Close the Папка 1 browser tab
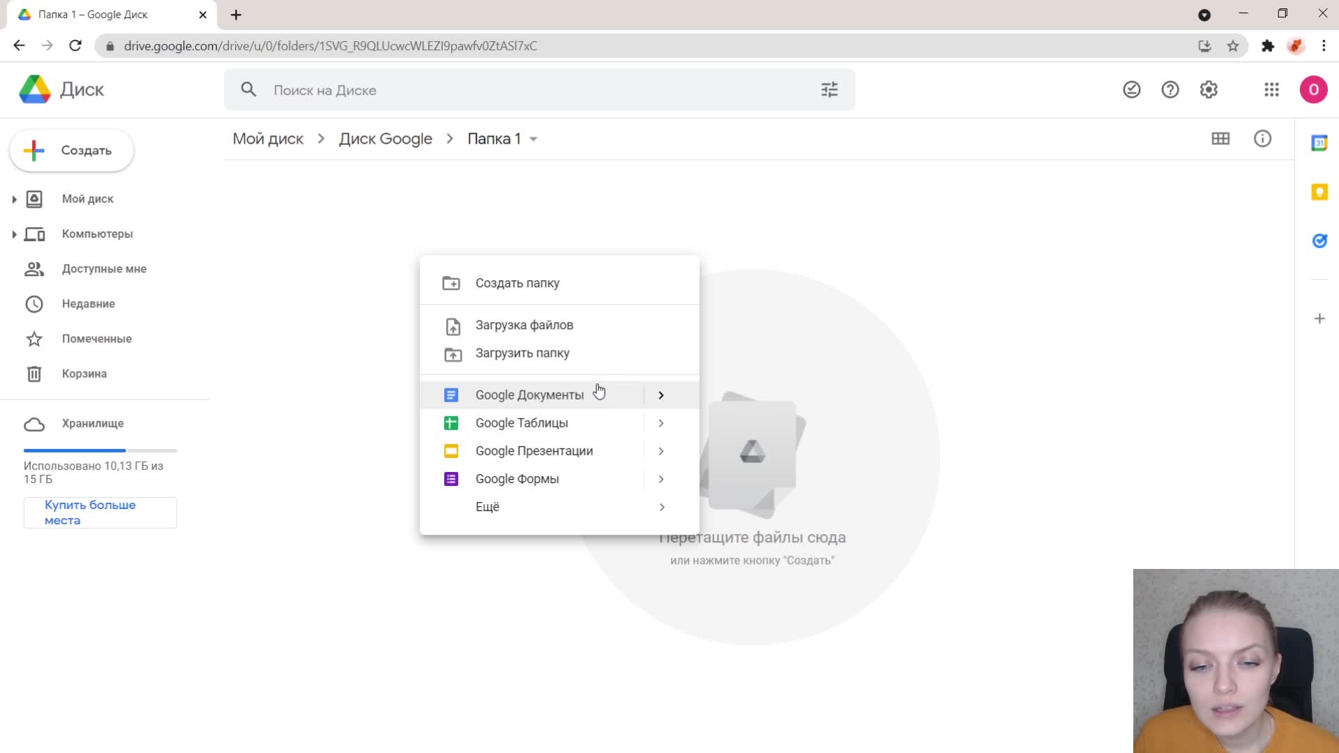This screenshot has height=753, width=1339. tap(203, 15)
